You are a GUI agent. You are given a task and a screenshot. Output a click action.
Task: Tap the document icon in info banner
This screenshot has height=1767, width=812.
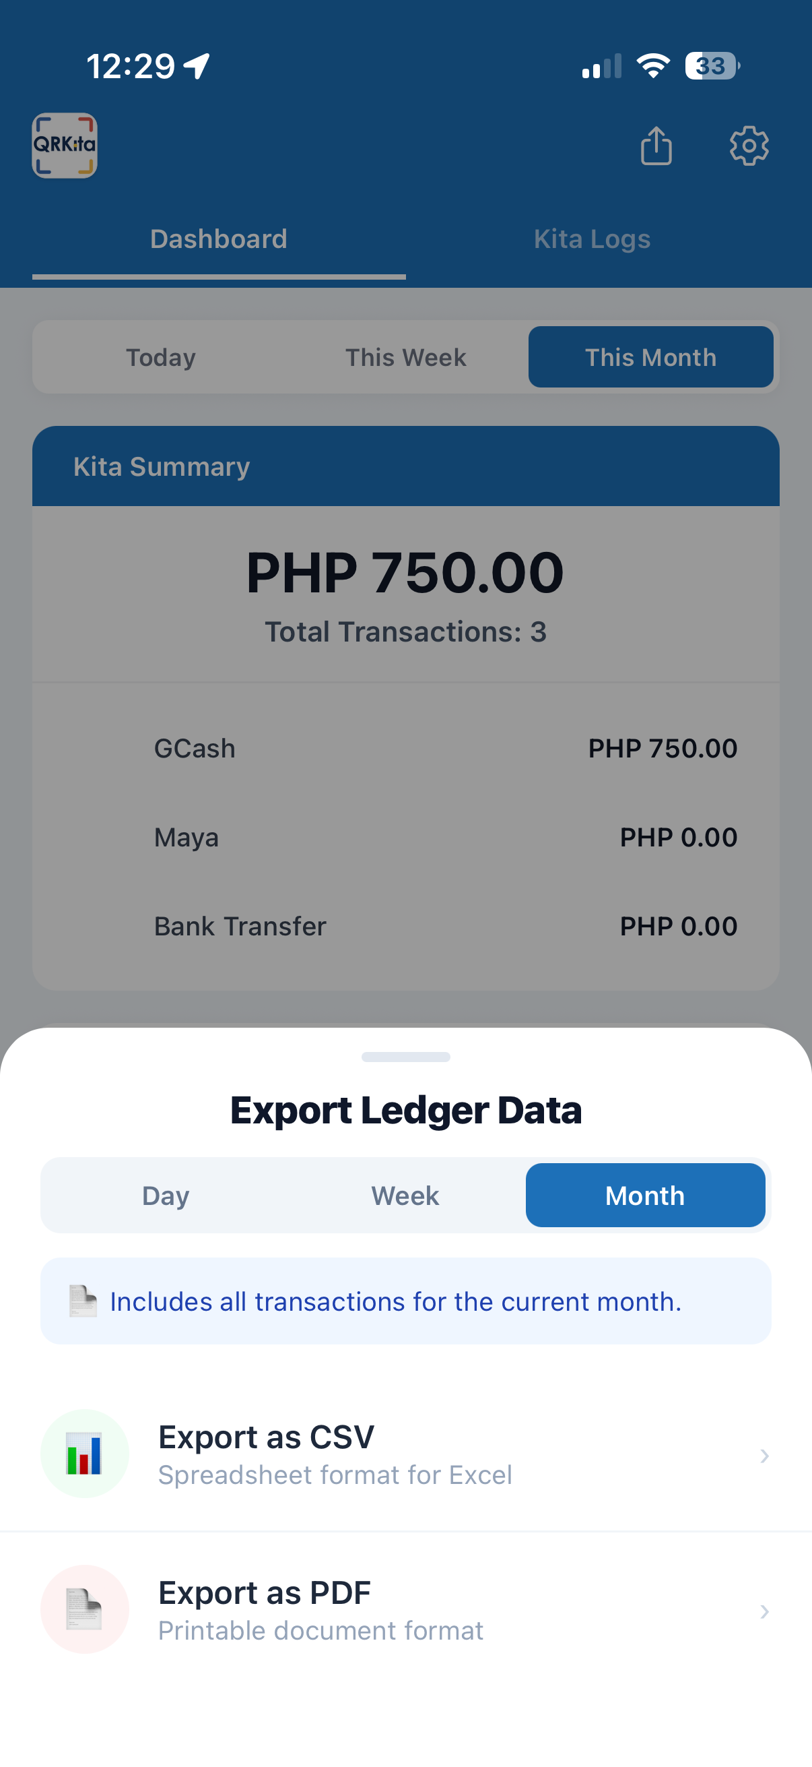83,1301
